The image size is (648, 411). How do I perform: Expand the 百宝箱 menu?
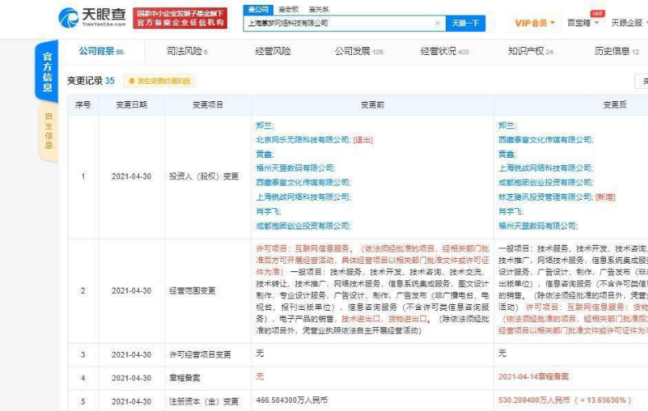[x=583, y=23]
